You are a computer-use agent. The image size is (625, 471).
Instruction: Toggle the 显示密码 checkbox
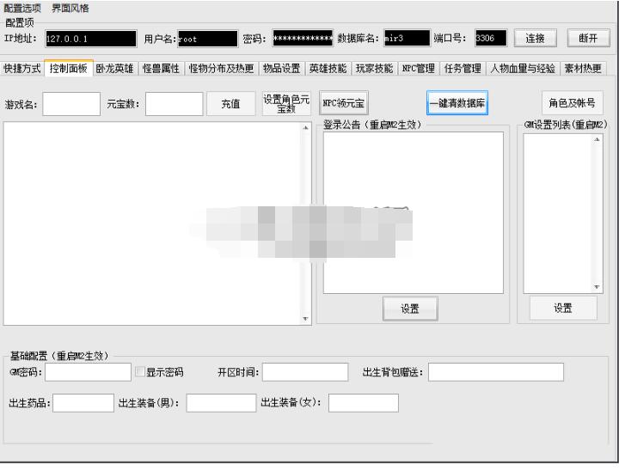point(140,372)
